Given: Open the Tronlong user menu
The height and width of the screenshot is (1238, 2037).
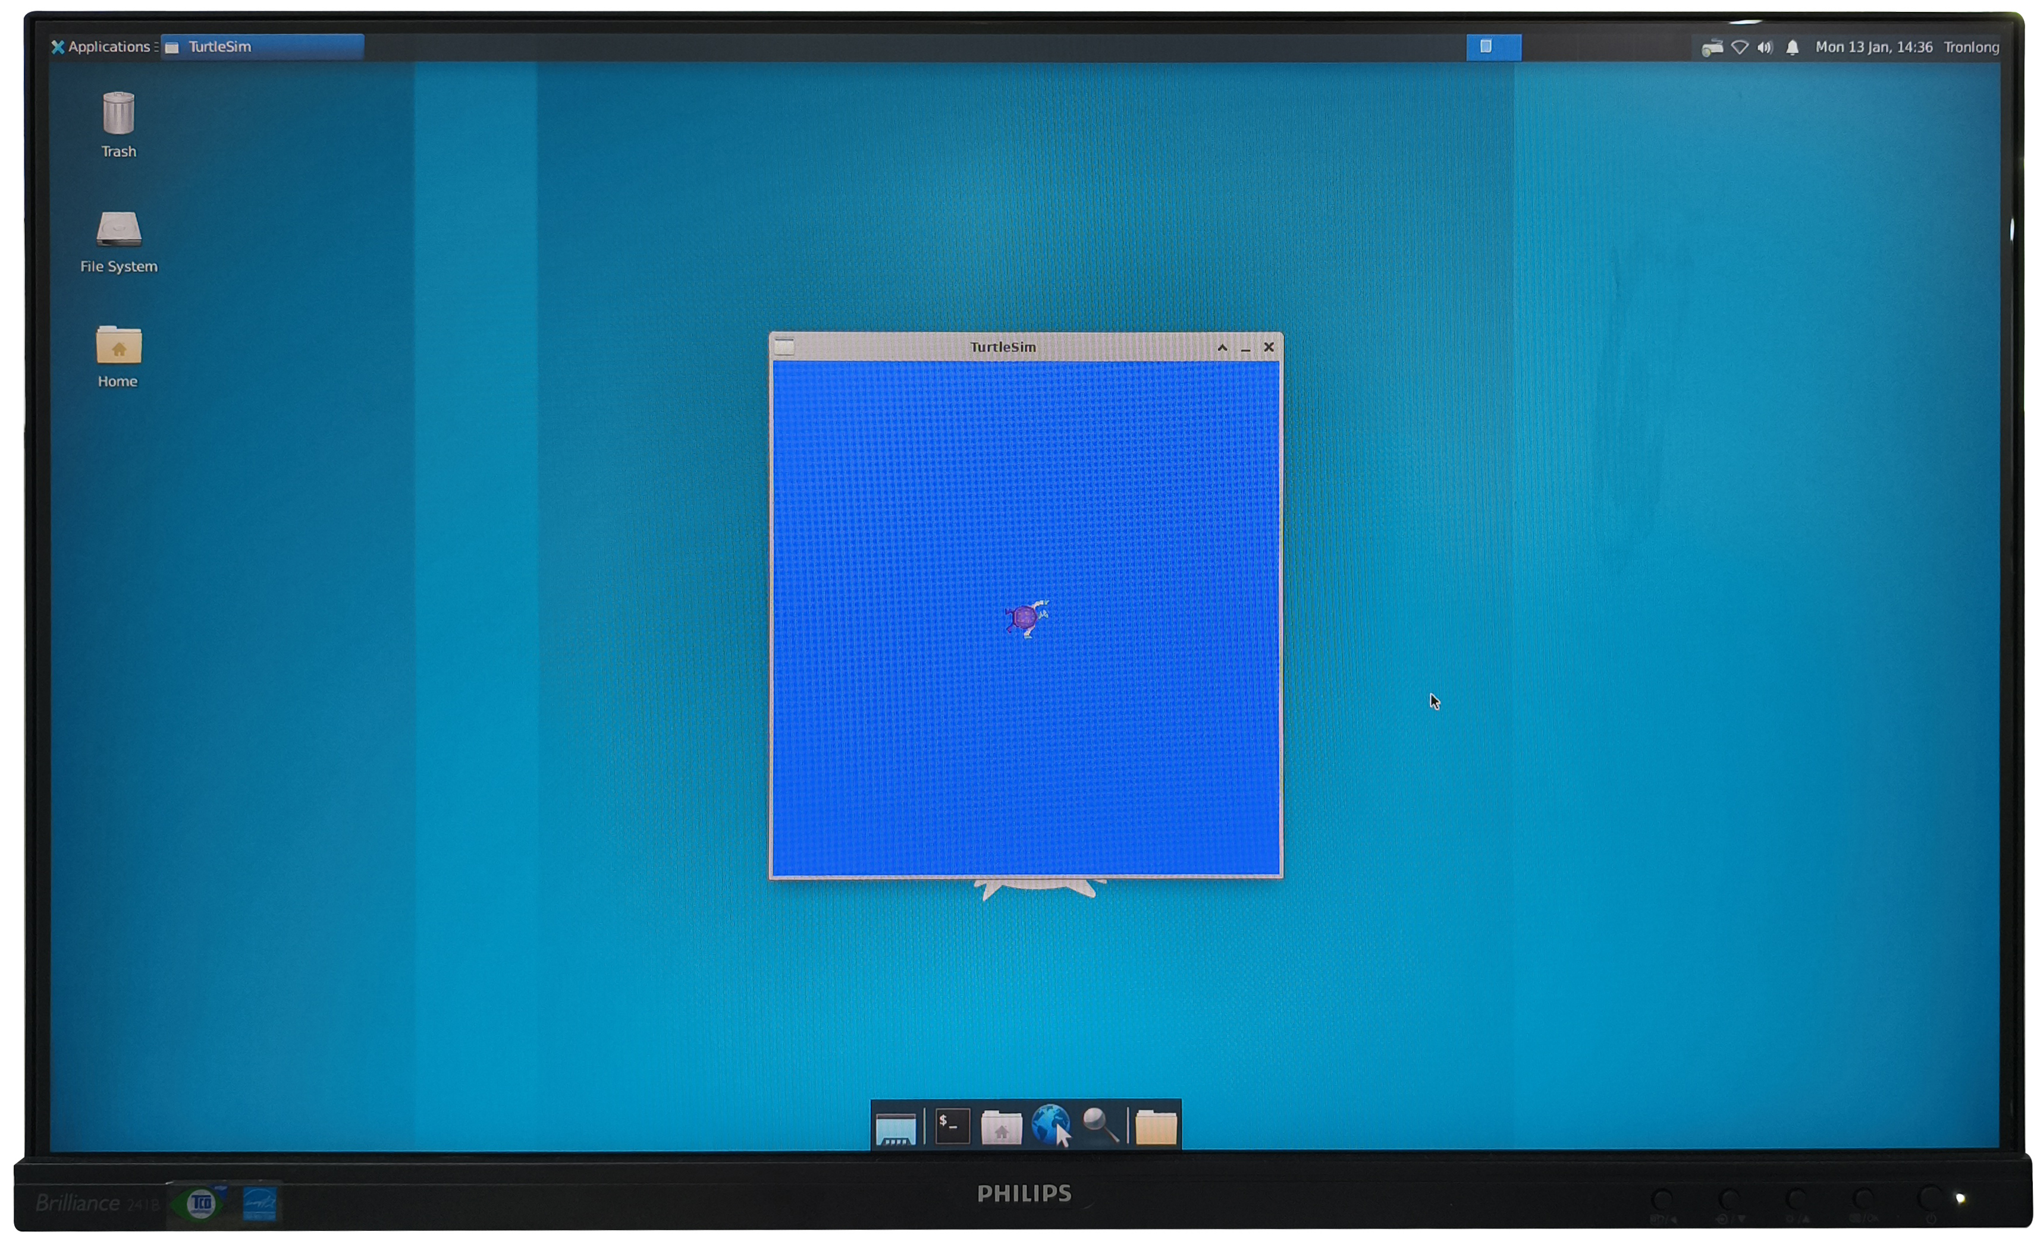Looking at the screenshot, I should 1971,47.
